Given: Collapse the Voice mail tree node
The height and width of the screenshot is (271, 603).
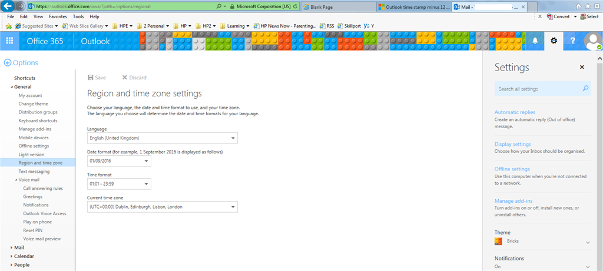Looking at the screenshot, I should 16,180.
